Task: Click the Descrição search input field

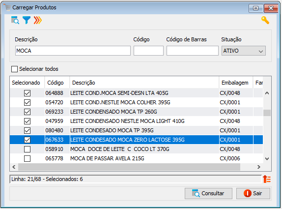Action: [x=73, y=51]
